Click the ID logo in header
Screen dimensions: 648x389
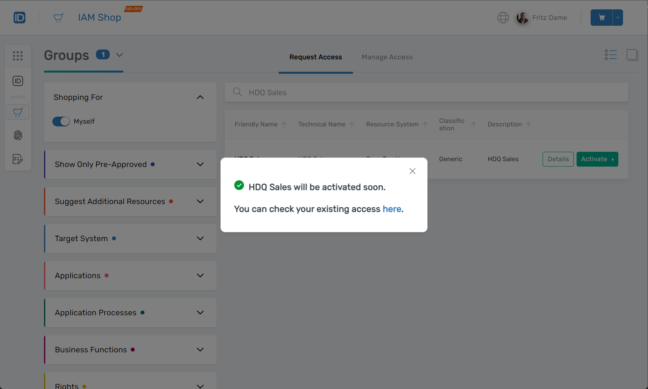tap(20, 18)
